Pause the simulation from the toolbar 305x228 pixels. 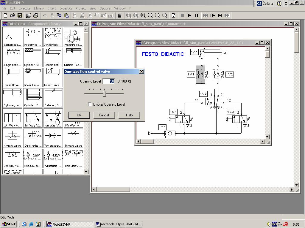[197, 15]
